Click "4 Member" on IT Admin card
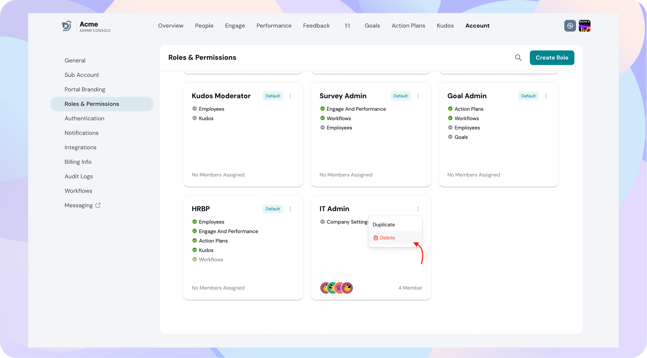647x358 pixels. pyautogui.click(x=410, y=288)
